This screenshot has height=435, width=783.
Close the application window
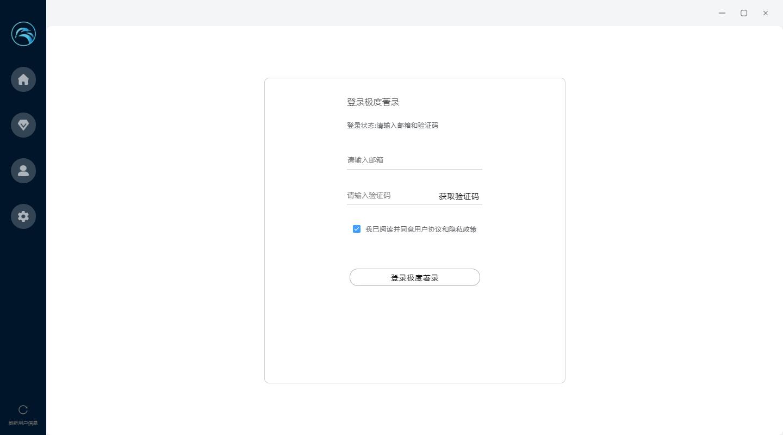coord(766,13)
